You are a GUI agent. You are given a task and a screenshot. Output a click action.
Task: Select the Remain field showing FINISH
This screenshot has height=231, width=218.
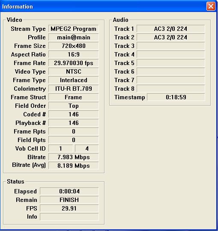tap(69, 200)
